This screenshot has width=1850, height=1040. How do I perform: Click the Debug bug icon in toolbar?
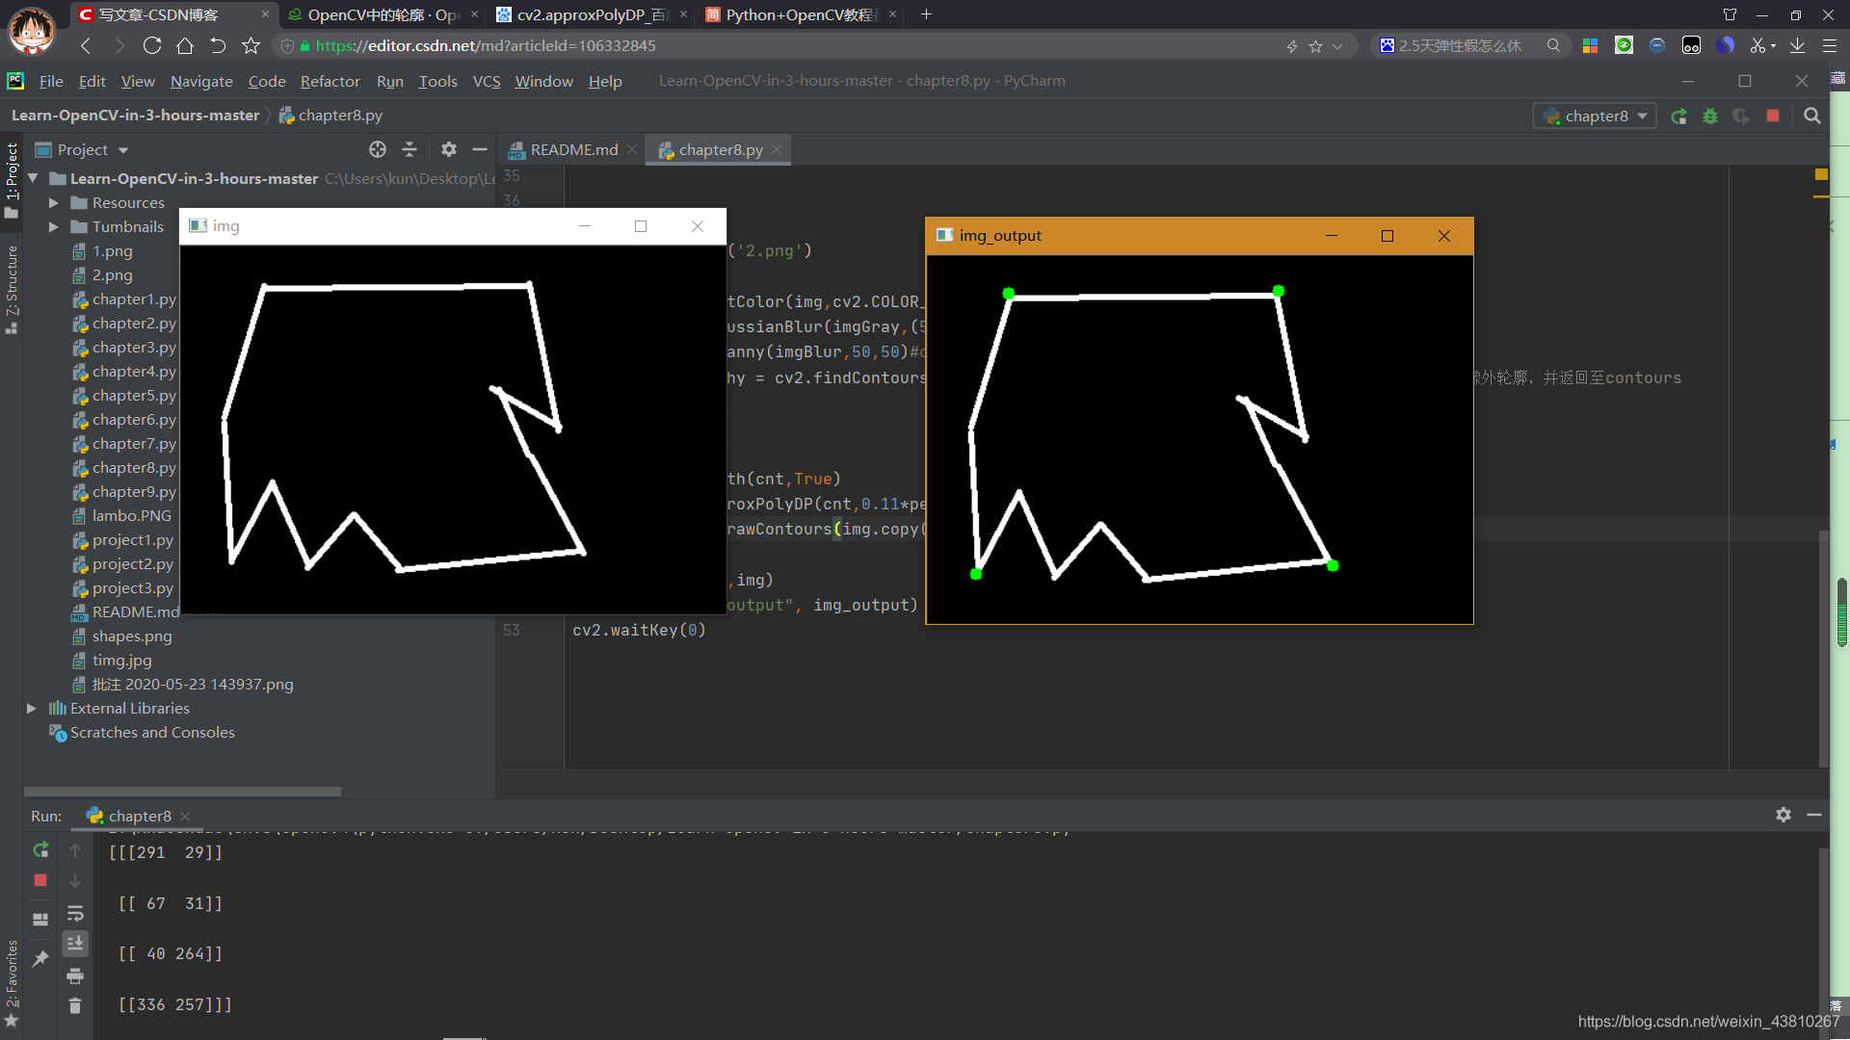coord(1710,116)
